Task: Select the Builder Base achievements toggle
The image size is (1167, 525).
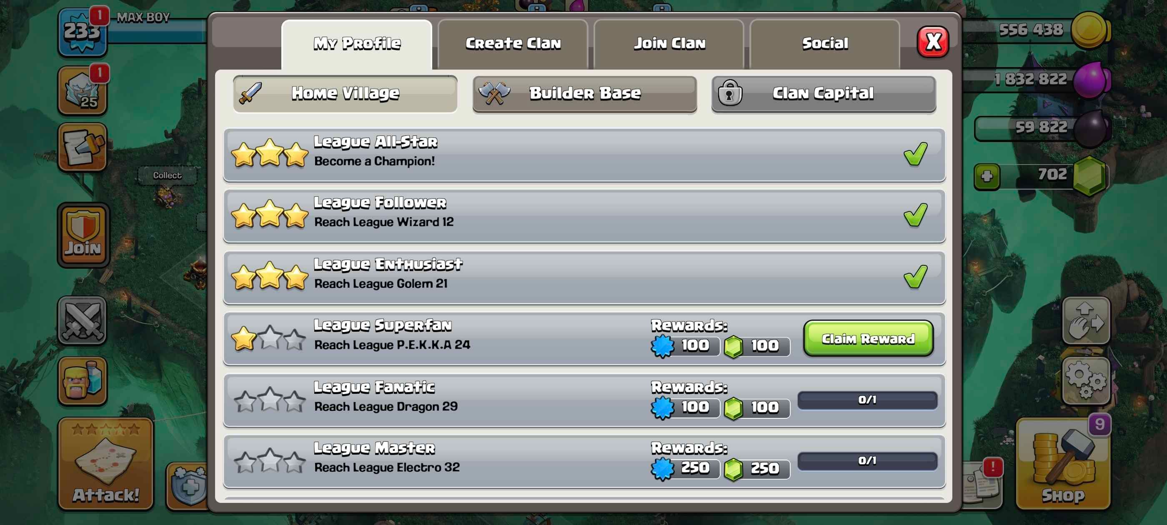Action: click(x=584, y=94)
